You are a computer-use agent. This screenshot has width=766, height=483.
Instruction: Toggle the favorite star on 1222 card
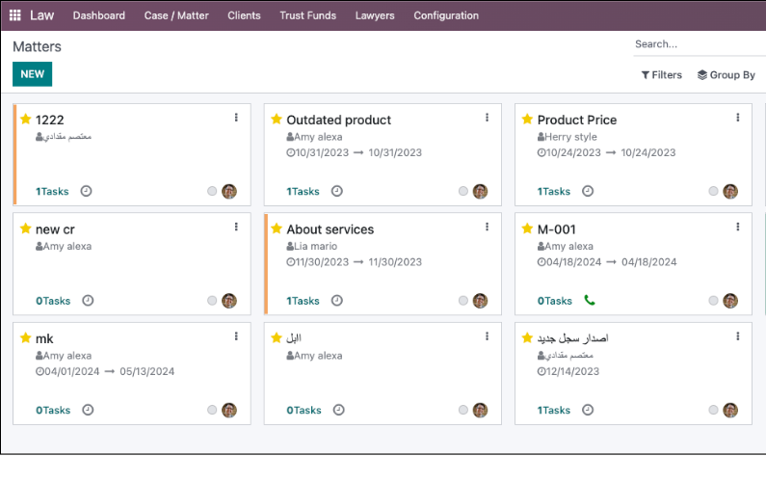[x=26, y=120]
